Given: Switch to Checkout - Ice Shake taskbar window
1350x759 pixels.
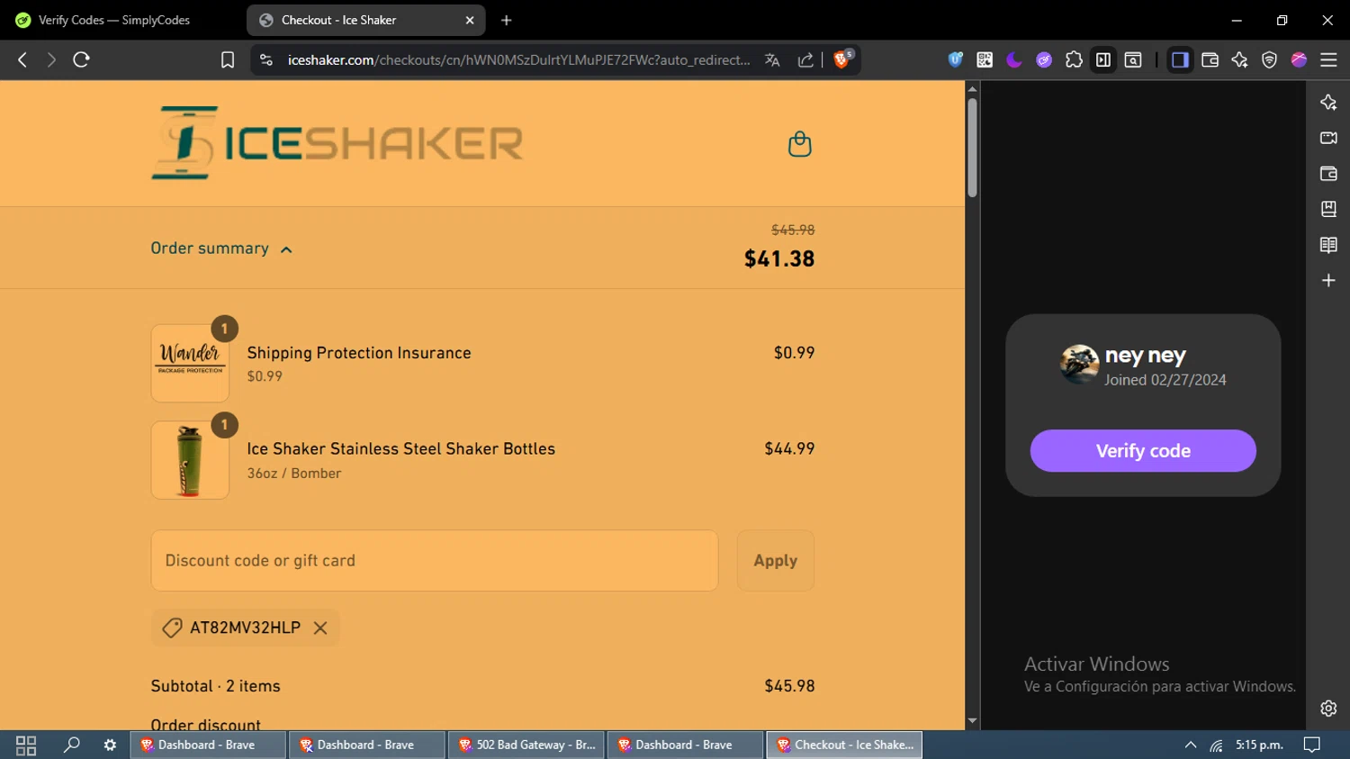Looking at the screenshot, I should pos(844,745).
